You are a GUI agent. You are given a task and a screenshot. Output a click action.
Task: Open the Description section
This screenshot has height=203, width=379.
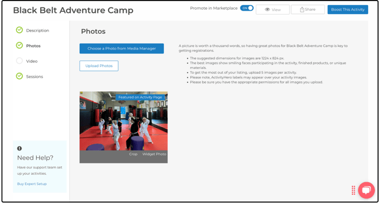(37, 30)
